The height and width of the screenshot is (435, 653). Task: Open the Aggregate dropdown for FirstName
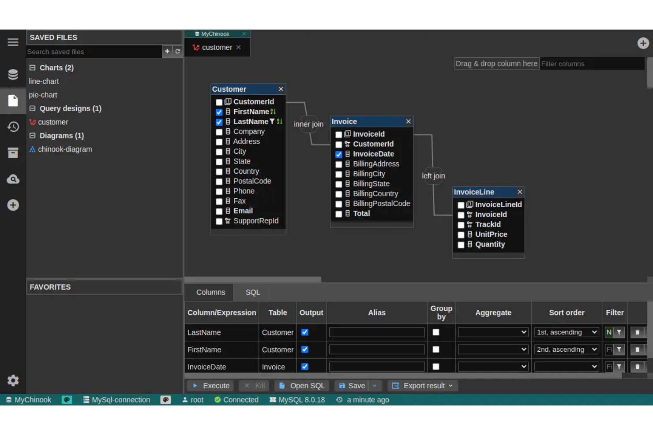coord(493,349)
